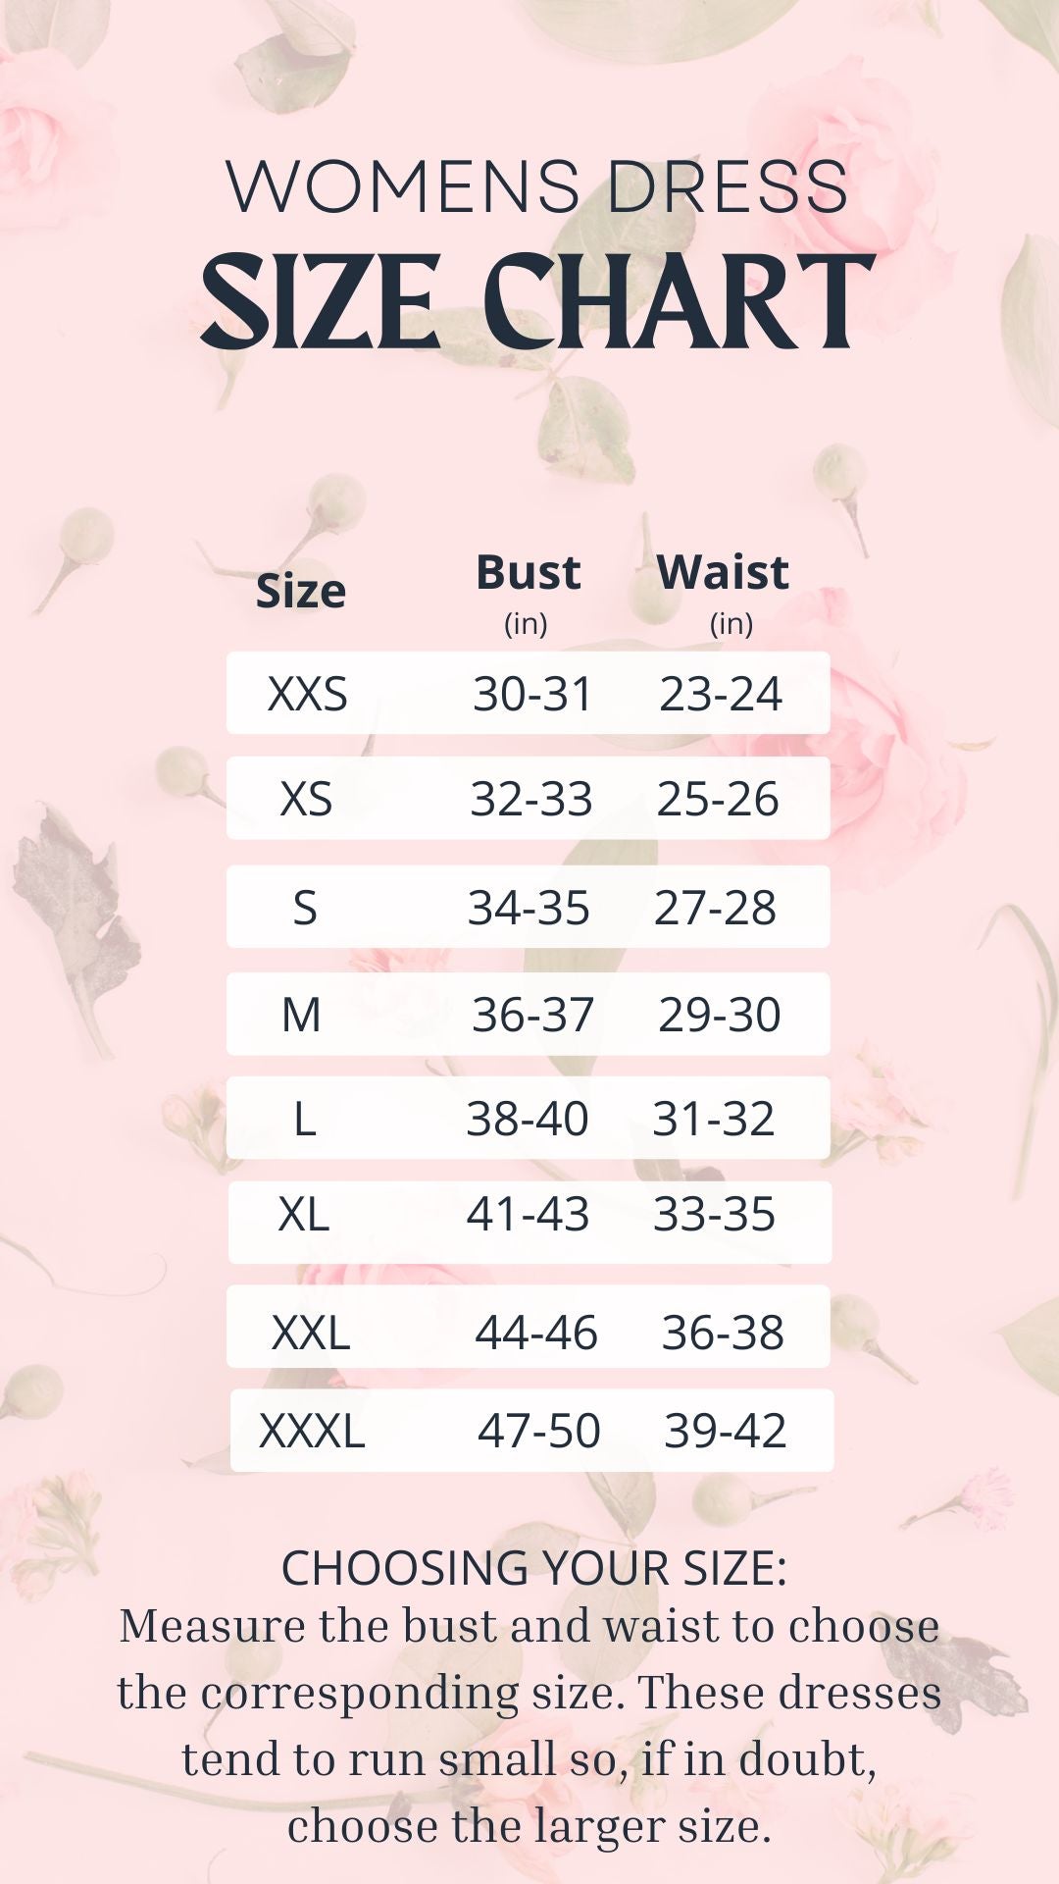This screenshot has width=1059, height=1884.
Task: Click the Bust column header
Action: (x=528, y=572)
